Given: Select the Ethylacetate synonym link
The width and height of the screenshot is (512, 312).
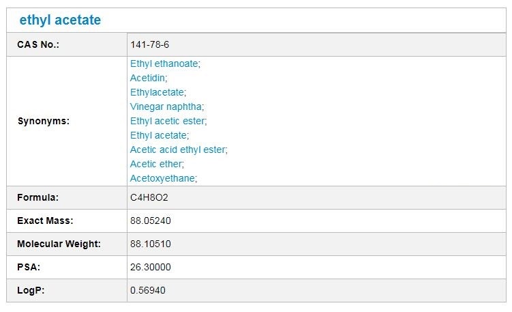Looking at the screenshot, I should 157,92.
